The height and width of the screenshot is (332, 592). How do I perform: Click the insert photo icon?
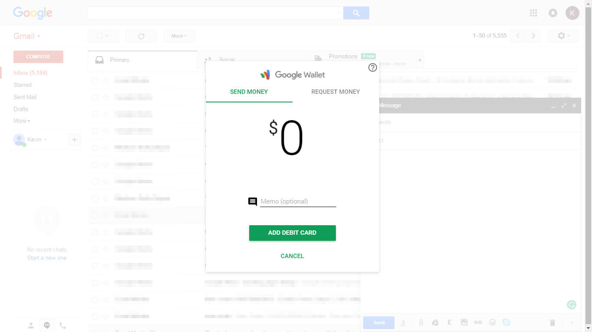464,322
